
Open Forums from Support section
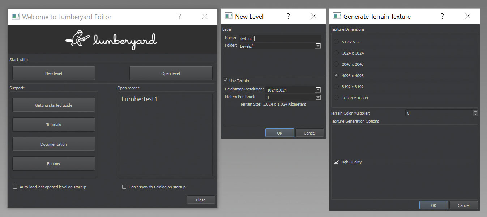point(54,163)
